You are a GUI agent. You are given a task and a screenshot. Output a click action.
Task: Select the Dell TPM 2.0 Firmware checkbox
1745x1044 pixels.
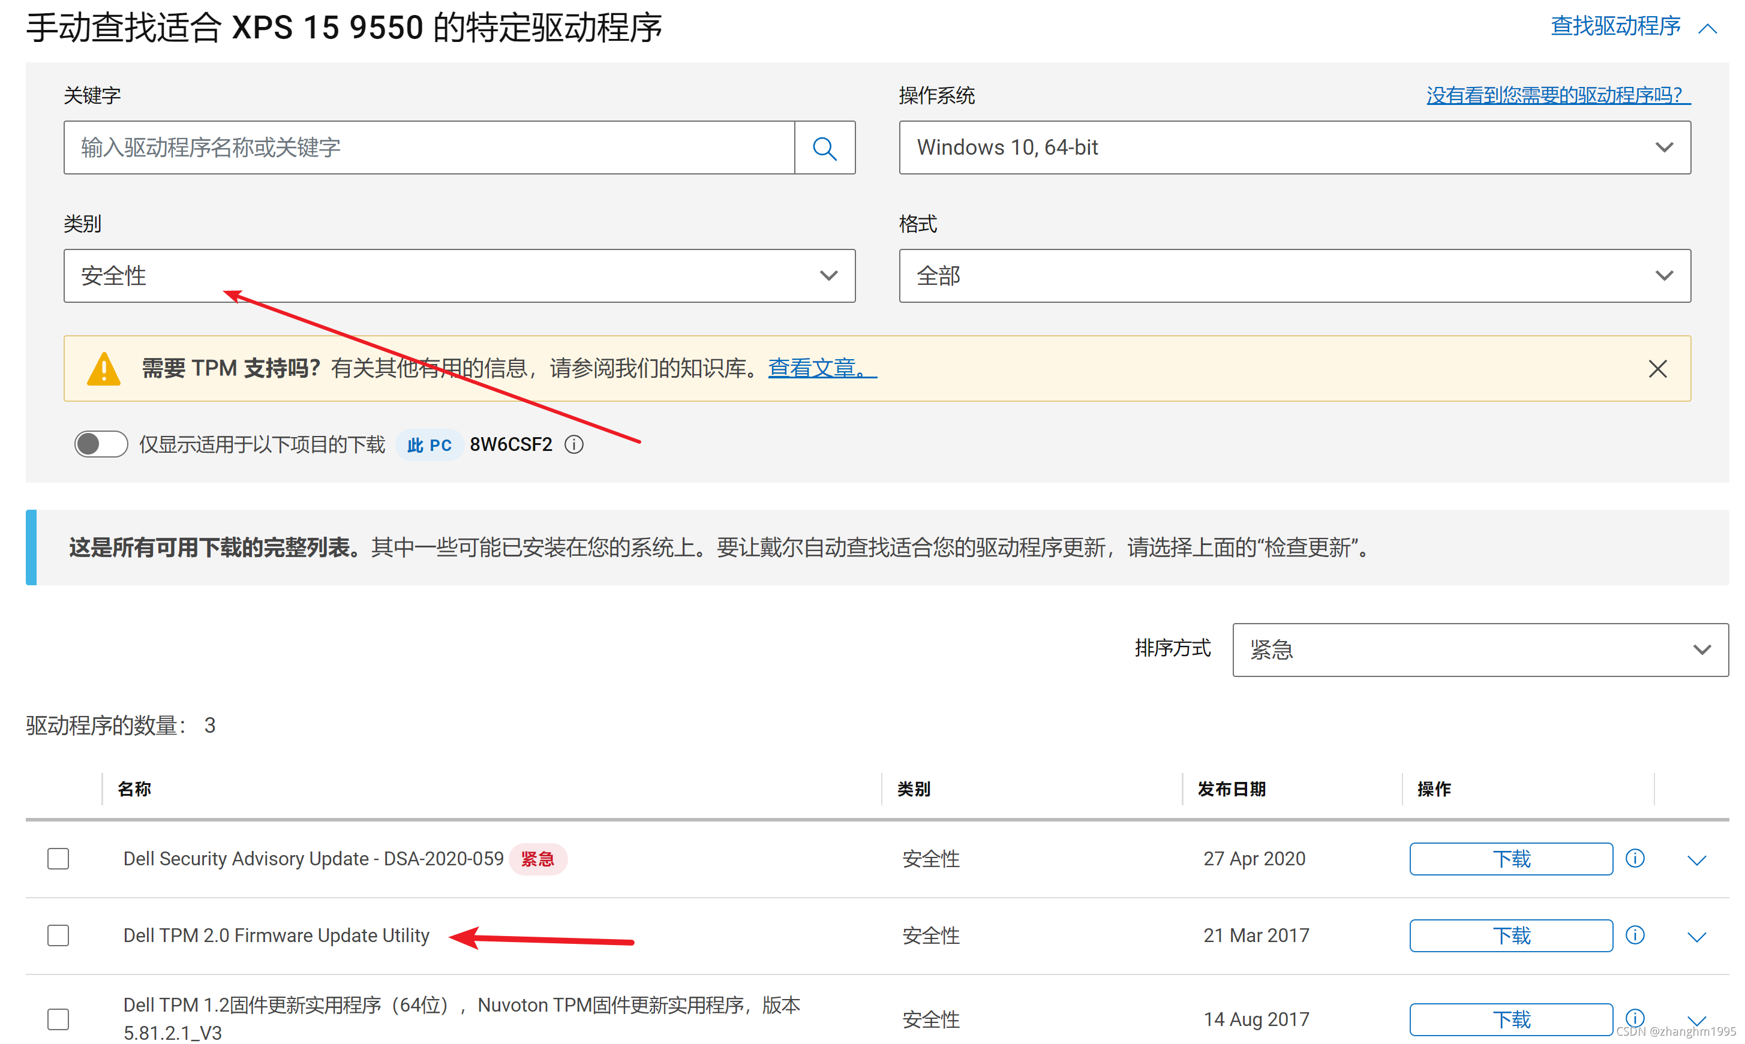pos(58,935)
